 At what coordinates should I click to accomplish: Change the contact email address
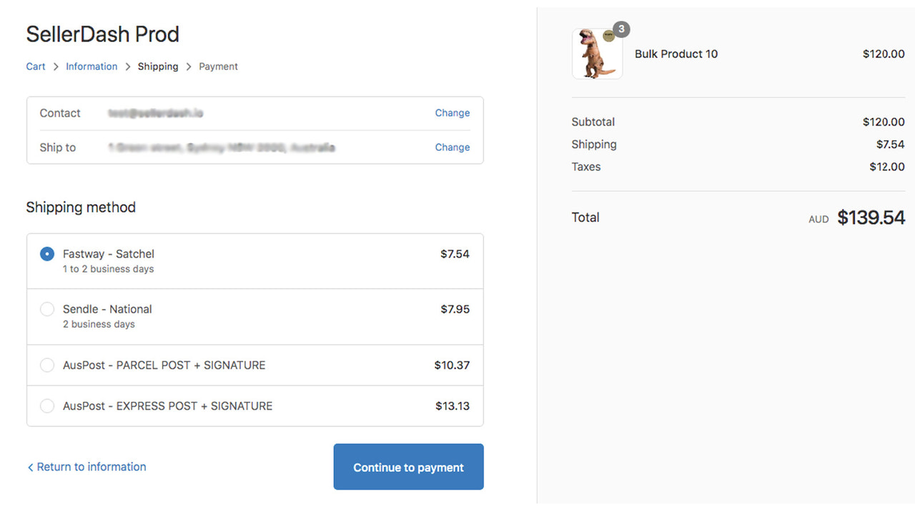click(x=452, y=112)
